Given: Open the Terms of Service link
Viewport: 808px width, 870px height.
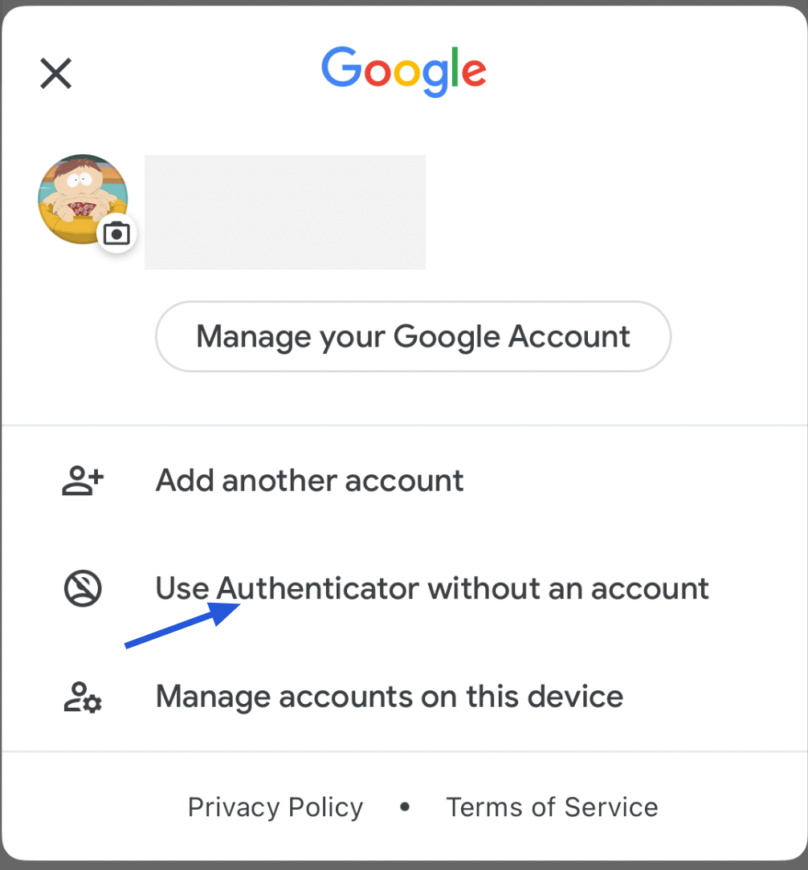Looking at the screenshot, I should [x=552, y=807].
